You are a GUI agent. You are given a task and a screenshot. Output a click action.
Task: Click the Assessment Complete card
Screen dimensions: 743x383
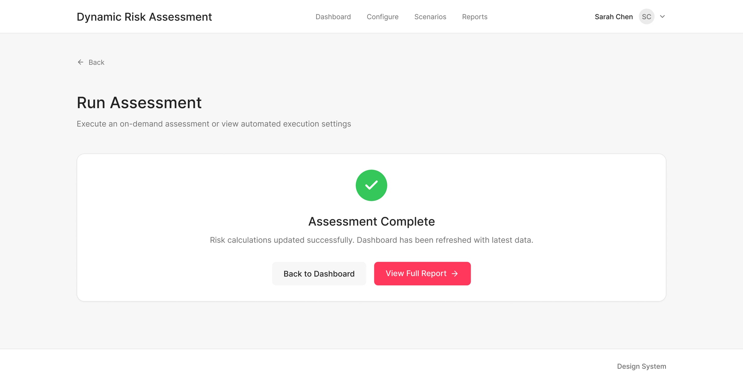(371, 228)
